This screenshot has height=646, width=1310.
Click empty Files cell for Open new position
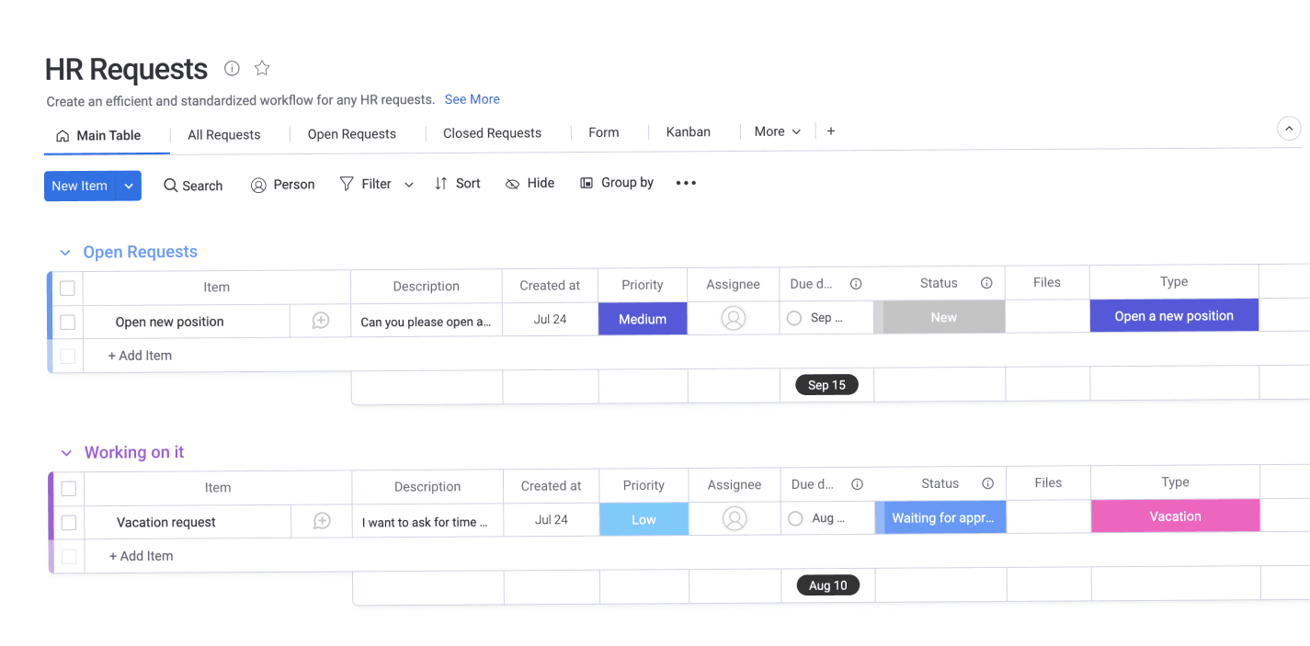coord(1047,316)
